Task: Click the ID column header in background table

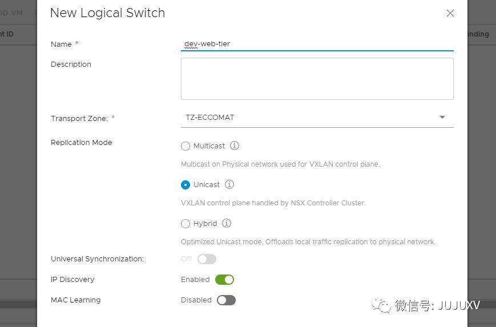Action: coord(8,34)
